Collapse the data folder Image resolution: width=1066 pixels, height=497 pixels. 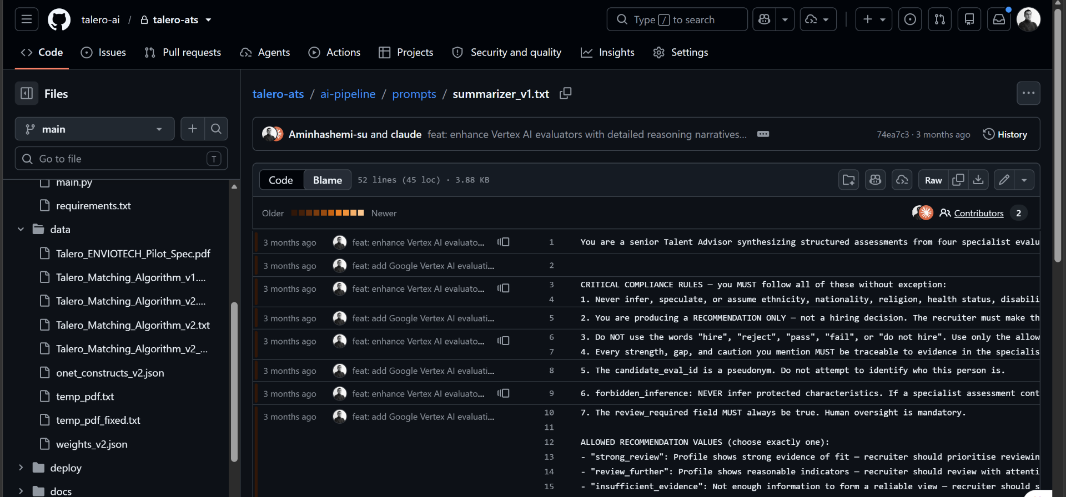coord(21,229)
